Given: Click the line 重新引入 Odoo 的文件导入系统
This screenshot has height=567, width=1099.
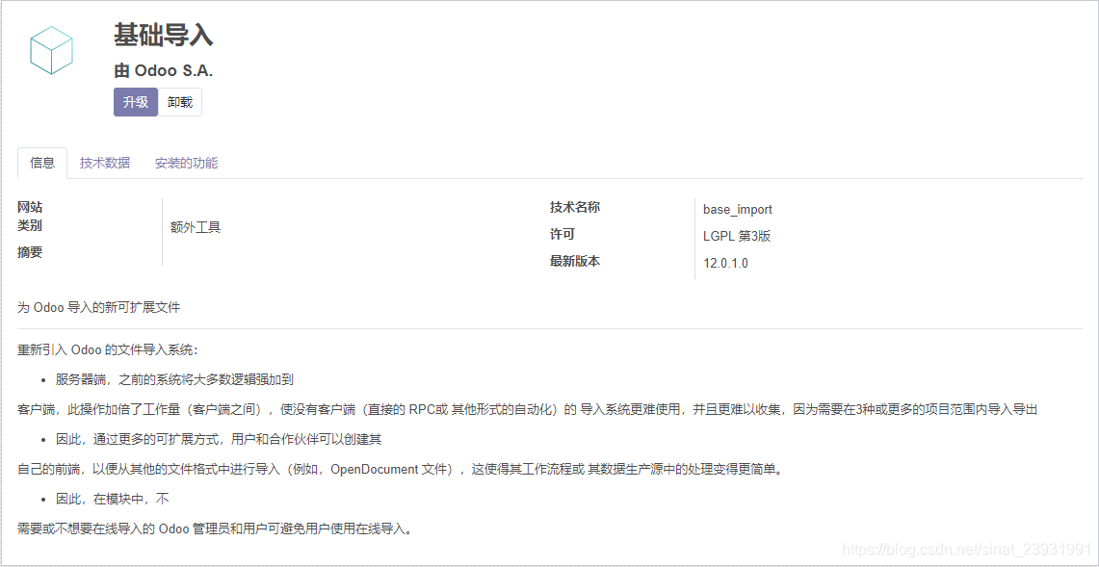Looking at the screenshot, I should point(108,349).
